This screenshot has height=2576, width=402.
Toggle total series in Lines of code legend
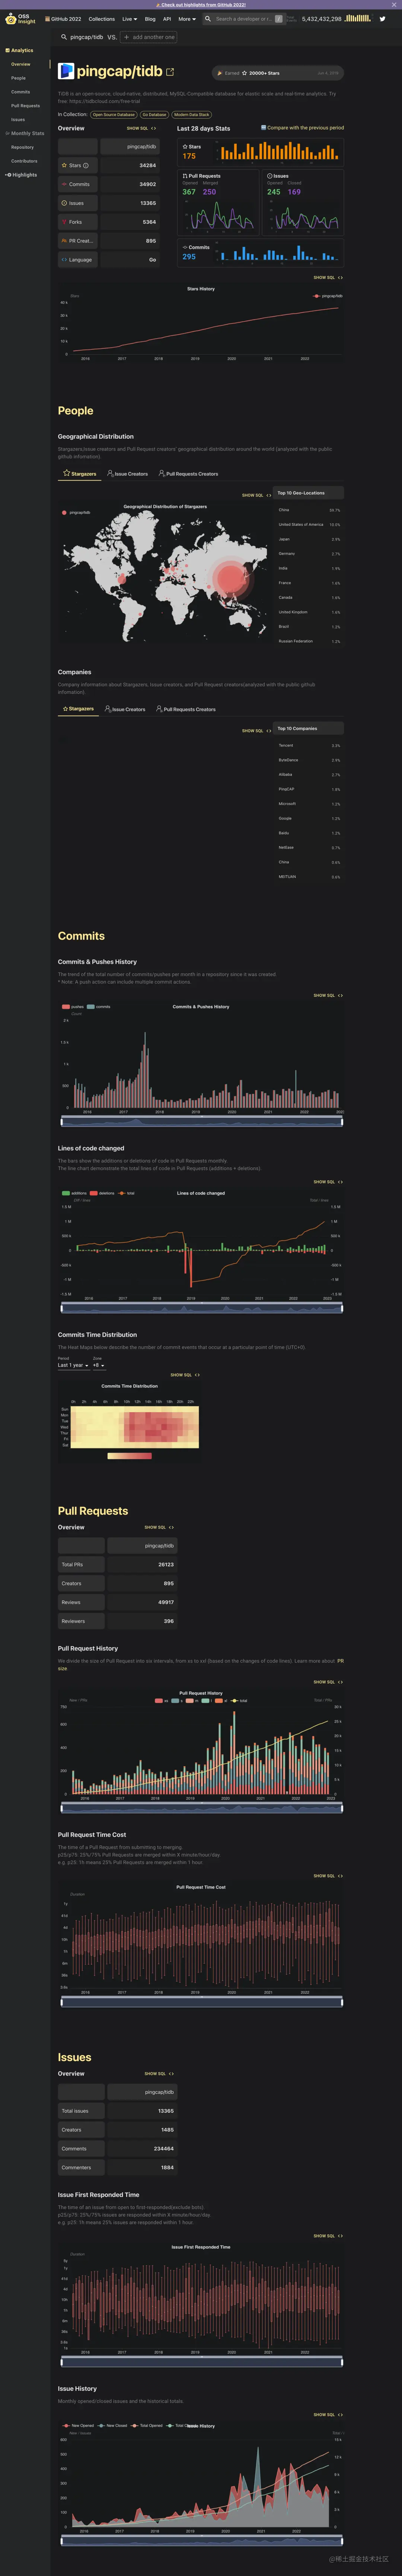coord(126,1193)
